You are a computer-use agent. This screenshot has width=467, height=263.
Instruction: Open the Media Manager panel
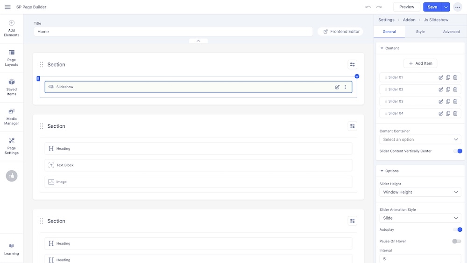pos(12,117)
